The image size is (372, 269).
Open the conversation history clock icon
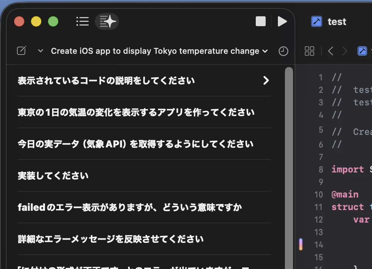[283, 51]
